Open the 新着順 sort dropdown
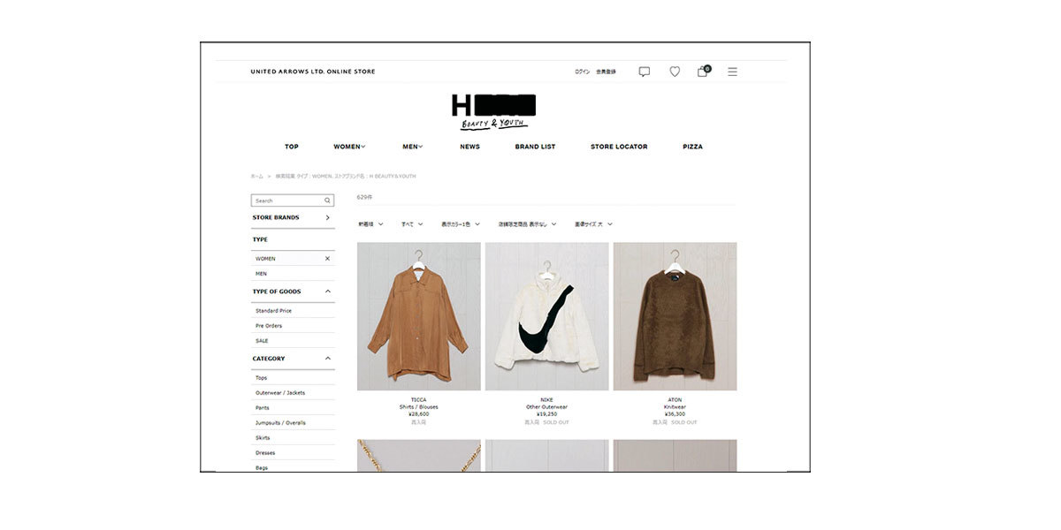 (370, 224)
